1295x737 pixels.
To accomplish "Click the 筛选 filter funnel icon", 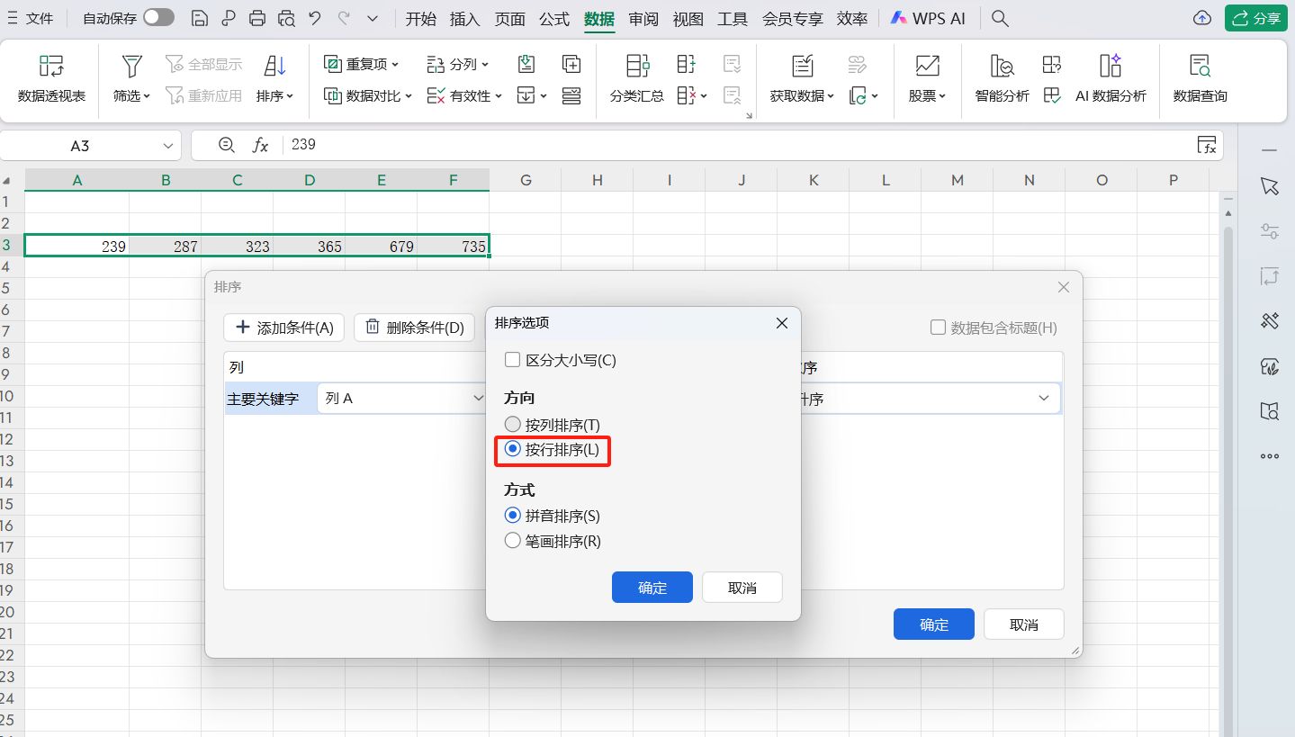I will [x=131, y=67].
